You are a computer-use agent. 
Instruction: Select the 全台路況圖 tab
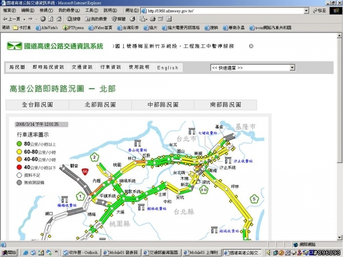point(38,105)
